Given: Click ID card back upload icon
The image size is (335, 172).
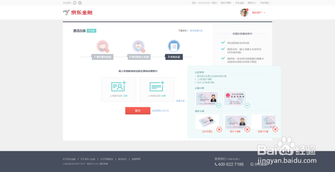Looking at the screenshot, I should (157, 87).
